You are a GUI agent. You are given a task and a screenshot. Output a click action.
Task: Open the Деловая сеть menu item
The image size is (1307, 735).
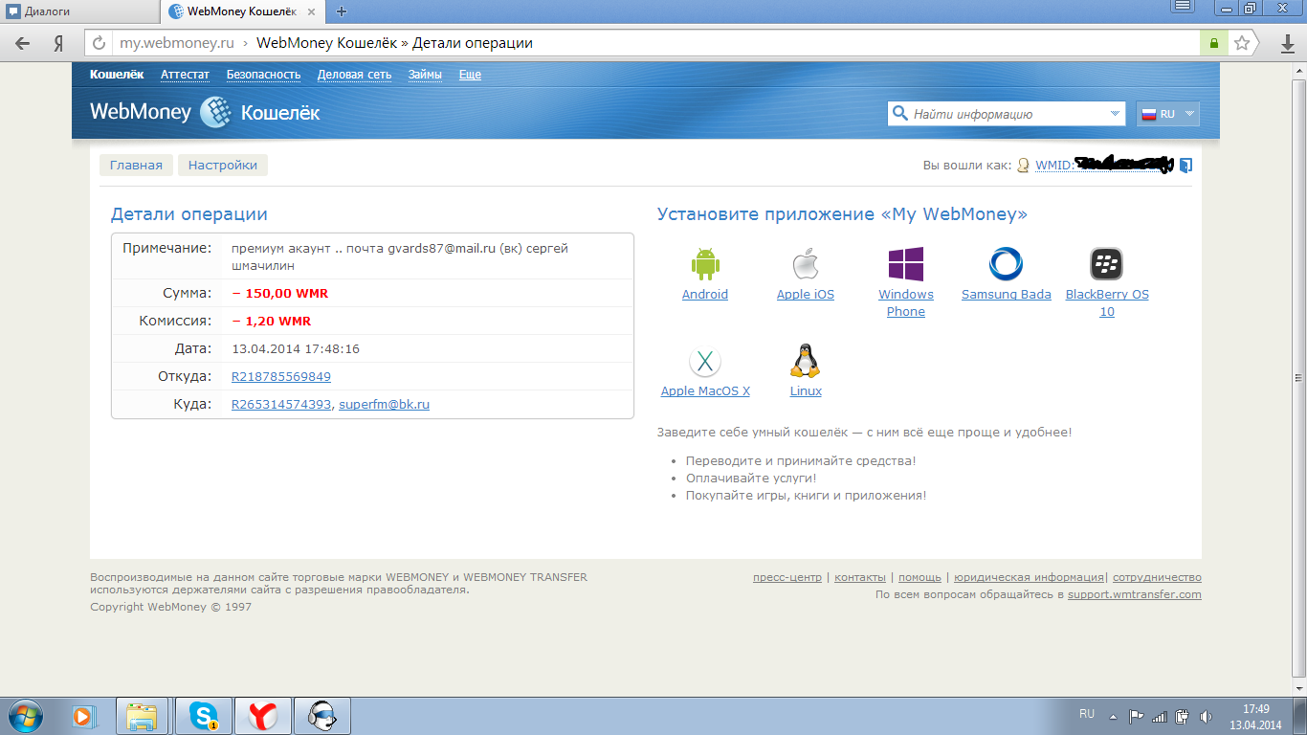(354, 75)
